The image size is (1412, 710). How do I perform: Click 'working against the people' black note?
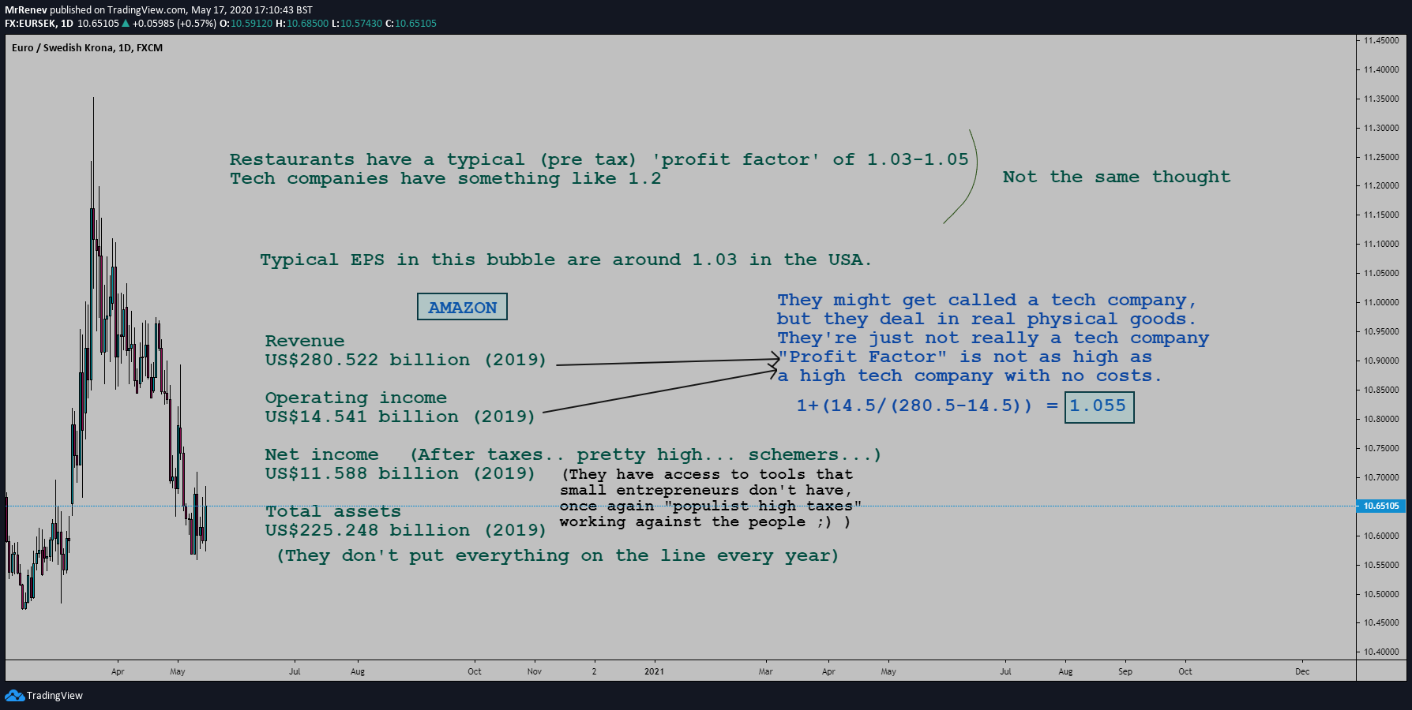click(705, 521)
